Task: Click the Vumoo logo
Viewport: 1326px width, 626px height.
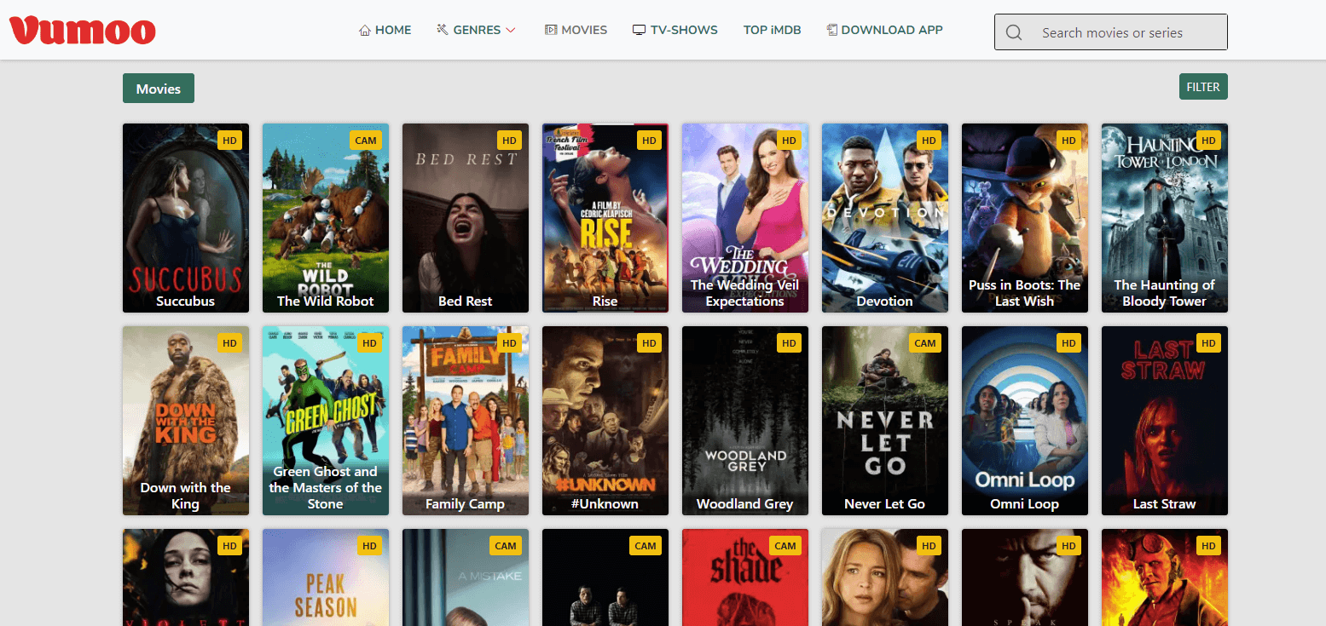Action: pos(83,31)
